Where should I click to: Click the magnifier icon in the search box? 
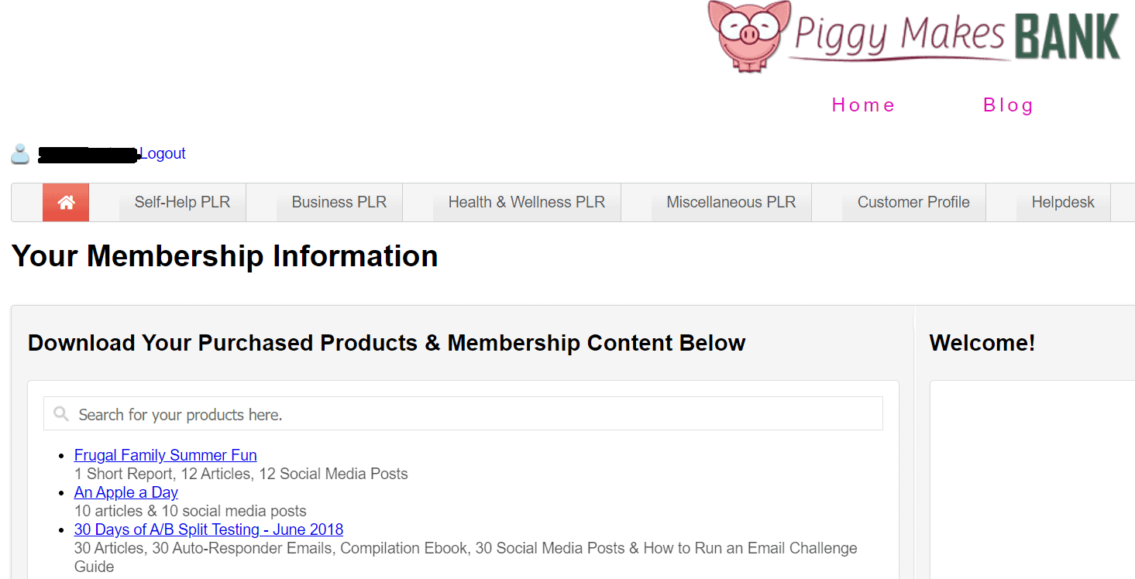pos(61,414)
